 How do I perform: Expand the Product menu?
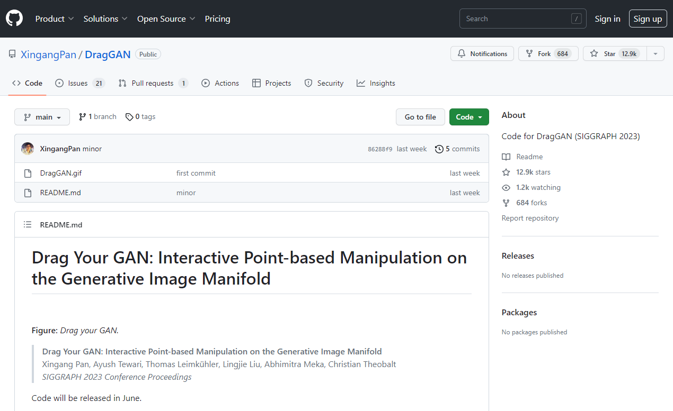(55, 19)
